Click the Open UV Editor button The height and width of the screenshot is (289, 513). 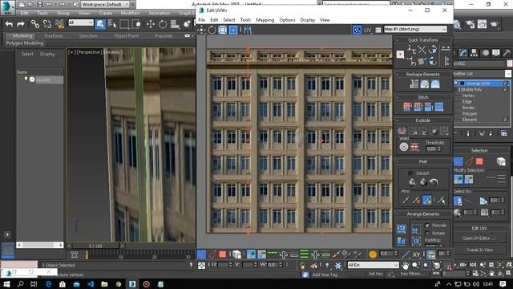(x=479, y=238)
